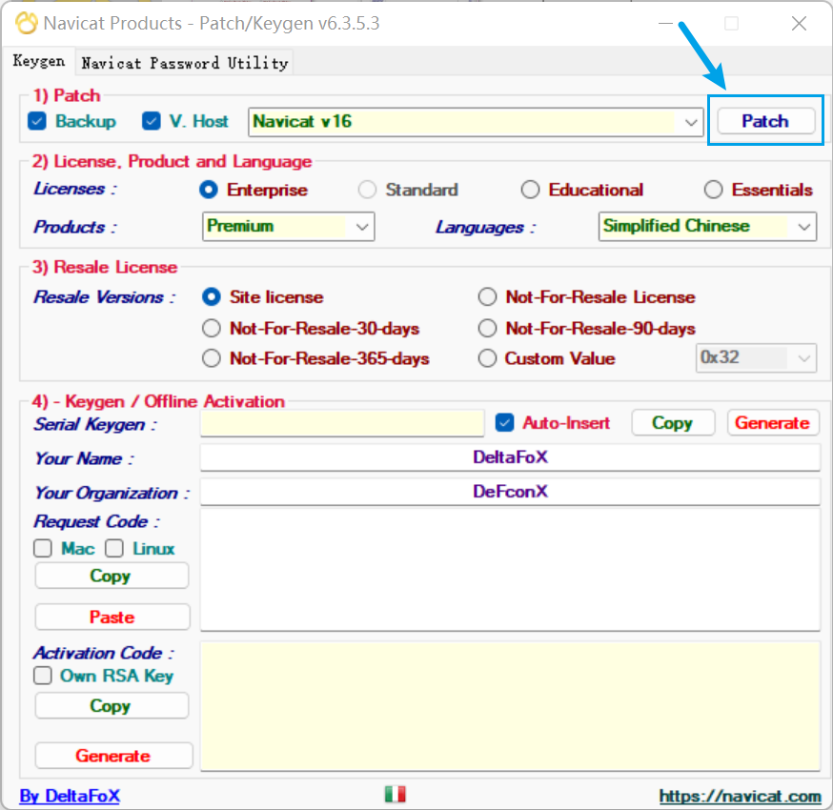Click the Italian flag icon
833x810 pixels.
395,794
